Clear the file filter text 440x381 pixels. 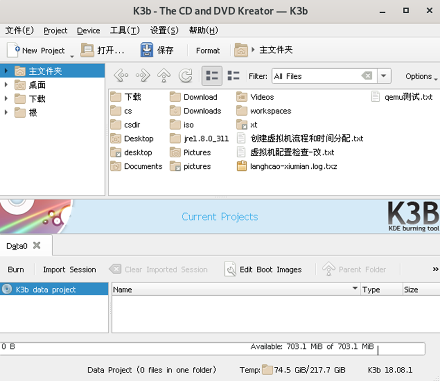[x=367, y=75]
